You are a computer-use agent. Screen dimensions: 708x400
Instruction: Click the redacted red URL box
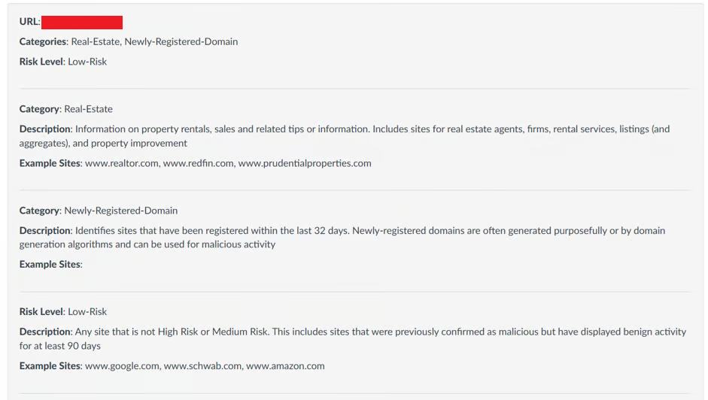click(82, 22)
